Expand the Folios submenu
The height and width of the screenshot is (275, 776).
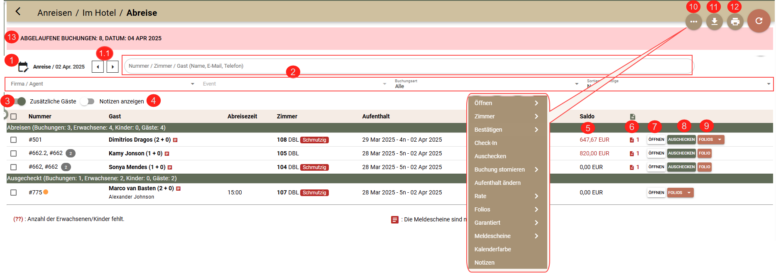point(507,209)
